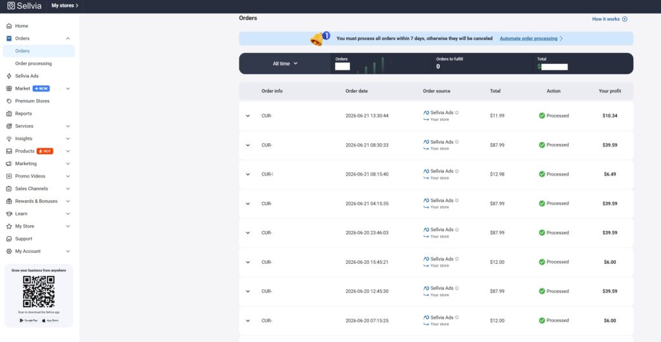Click the Sellvia Ads lightning icon
Screen dimensions: 661x342
click(9, 76)
